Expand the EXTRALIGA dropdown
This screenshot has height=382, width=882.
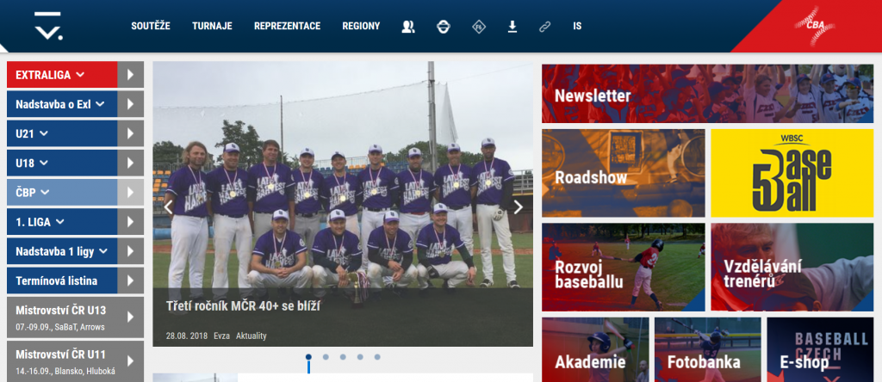point(62,75)
